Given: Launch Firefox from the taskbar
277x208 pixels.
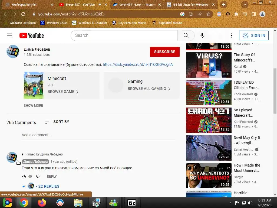Looking at the screenshot, I should click(x=42, y=203).
